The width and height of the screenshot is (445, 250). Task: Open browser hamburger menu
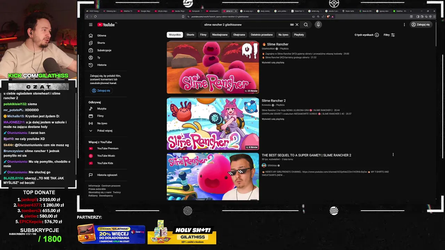[435, 17]
